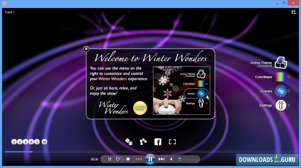Expand the Settings submenu arrow
Image resolution: width=301 pixels, height=168 pixels.
(289, 105)
